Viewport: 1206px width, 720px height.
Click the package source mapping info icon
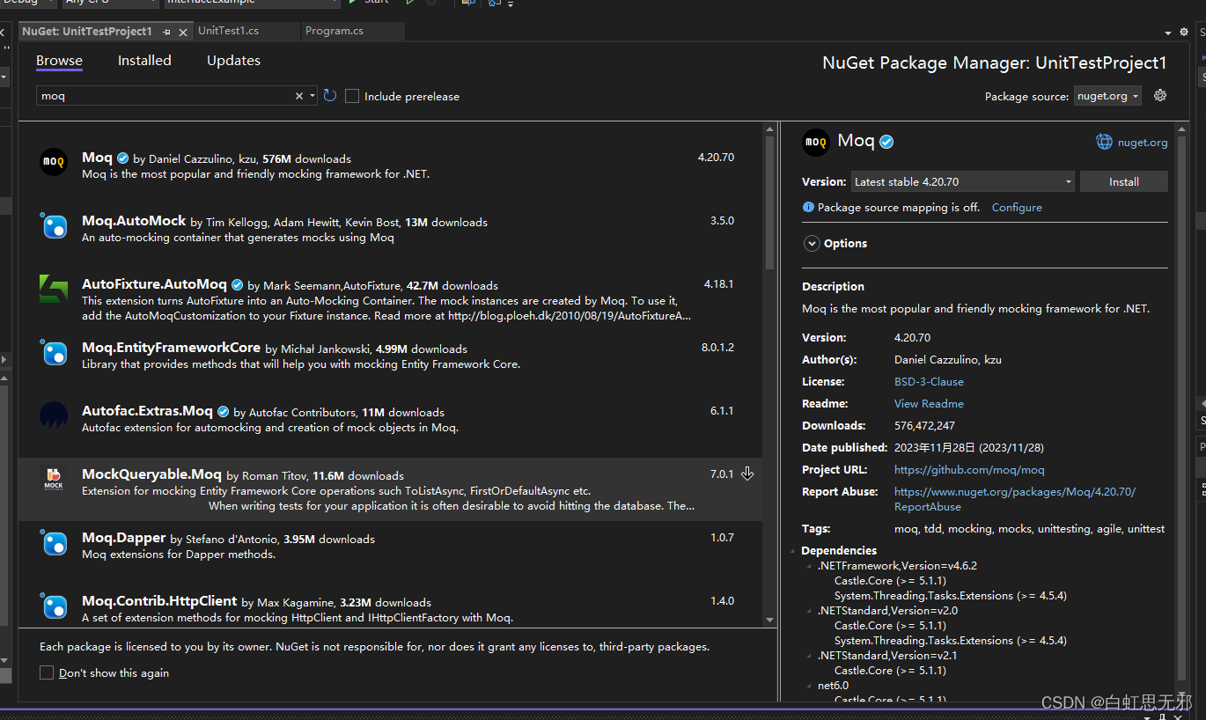[x=808, y=207]
